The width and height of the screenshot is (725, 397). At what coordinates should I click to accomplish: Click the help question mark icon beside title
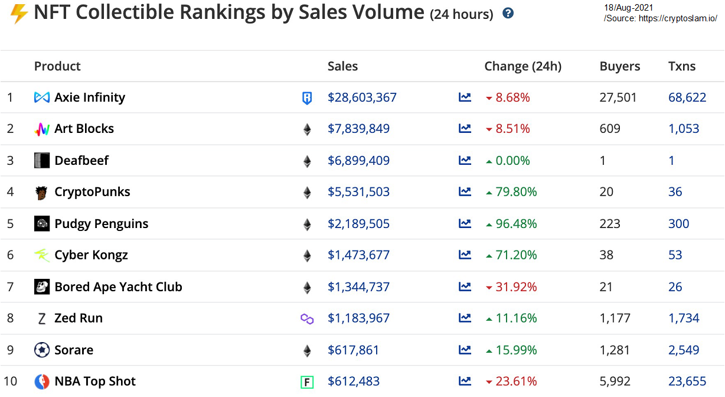(508, 14)
